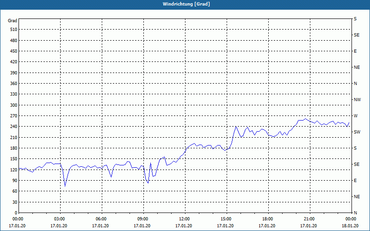Click the 21:00 time label on the x-axis
Image resolution: width=370 pixels, height=231 pixels.
(x=308, y=219)
